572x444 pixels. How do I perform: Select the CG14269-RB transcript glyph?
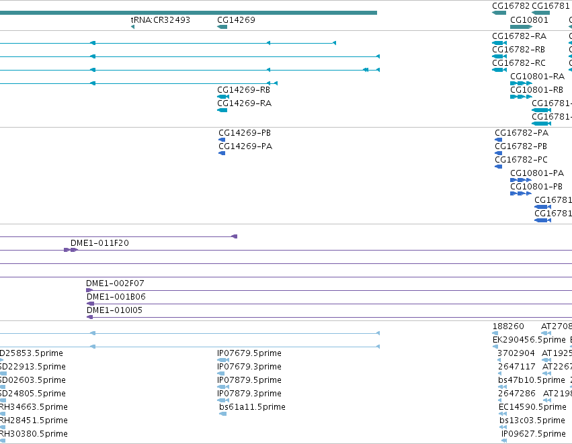(x=223, y=97)
